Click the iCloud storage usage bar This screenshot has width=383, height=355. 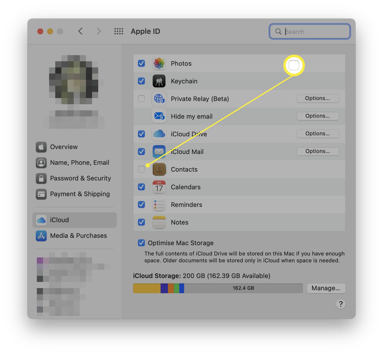click(218, 288)
